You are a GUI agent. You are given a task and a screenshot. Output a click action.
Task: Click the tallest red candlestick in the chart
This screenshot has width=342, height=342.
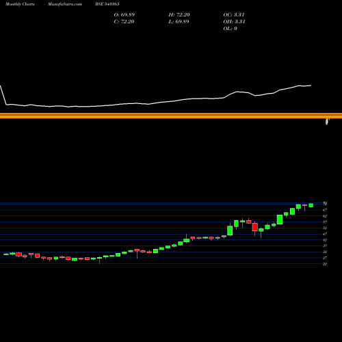(255, 227)
